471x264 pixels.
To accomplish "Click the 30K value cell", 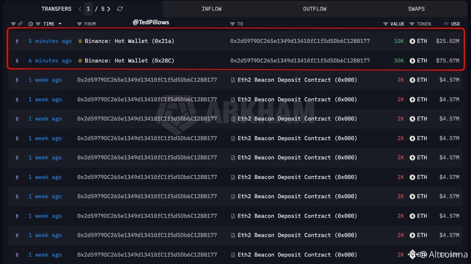I will (x=399, y=61).
